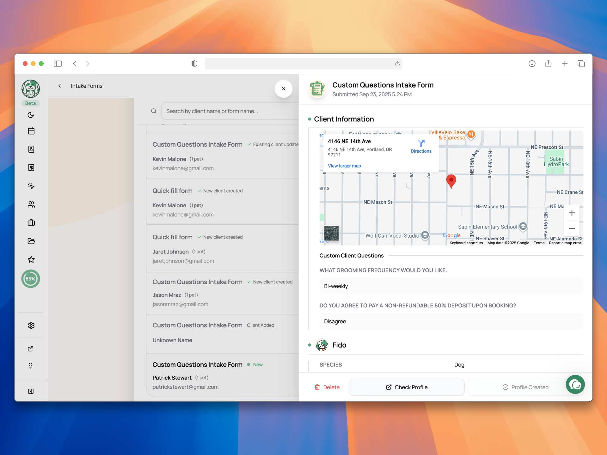The width and height of the screenshot is (607, 455).
Task: Click the external link icon in sidebar
Action: click(31, 349)
